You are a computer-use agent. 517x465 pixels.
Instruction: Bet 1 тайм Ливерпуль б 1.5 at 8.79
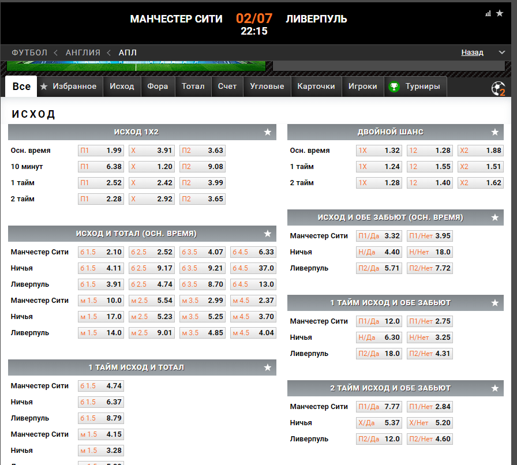101,418
